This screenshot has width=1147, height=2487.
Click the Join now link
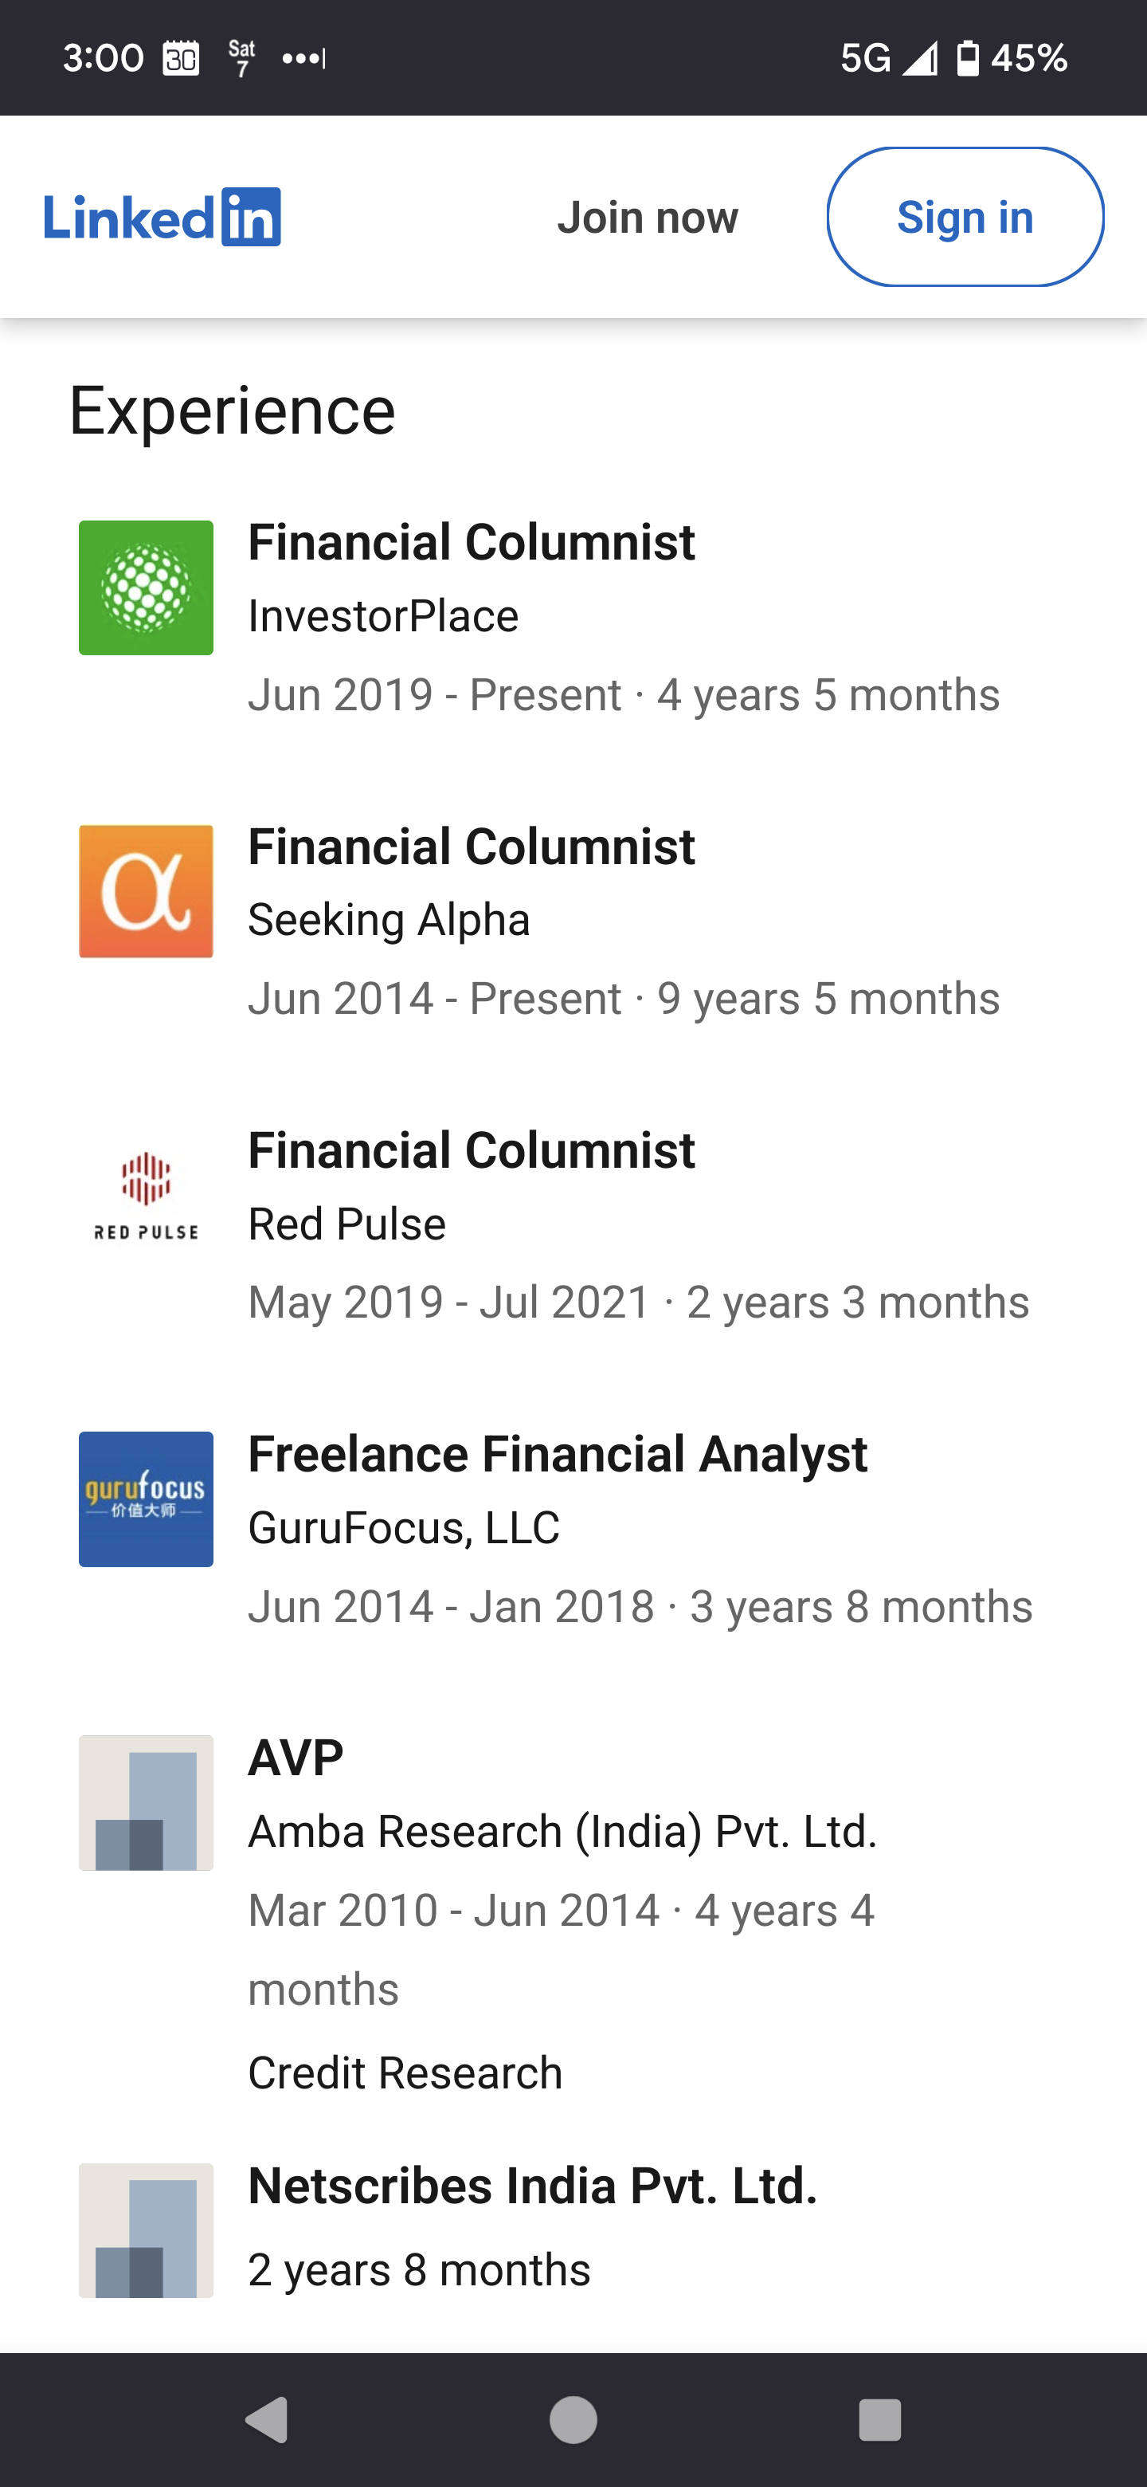click(648, 218)
